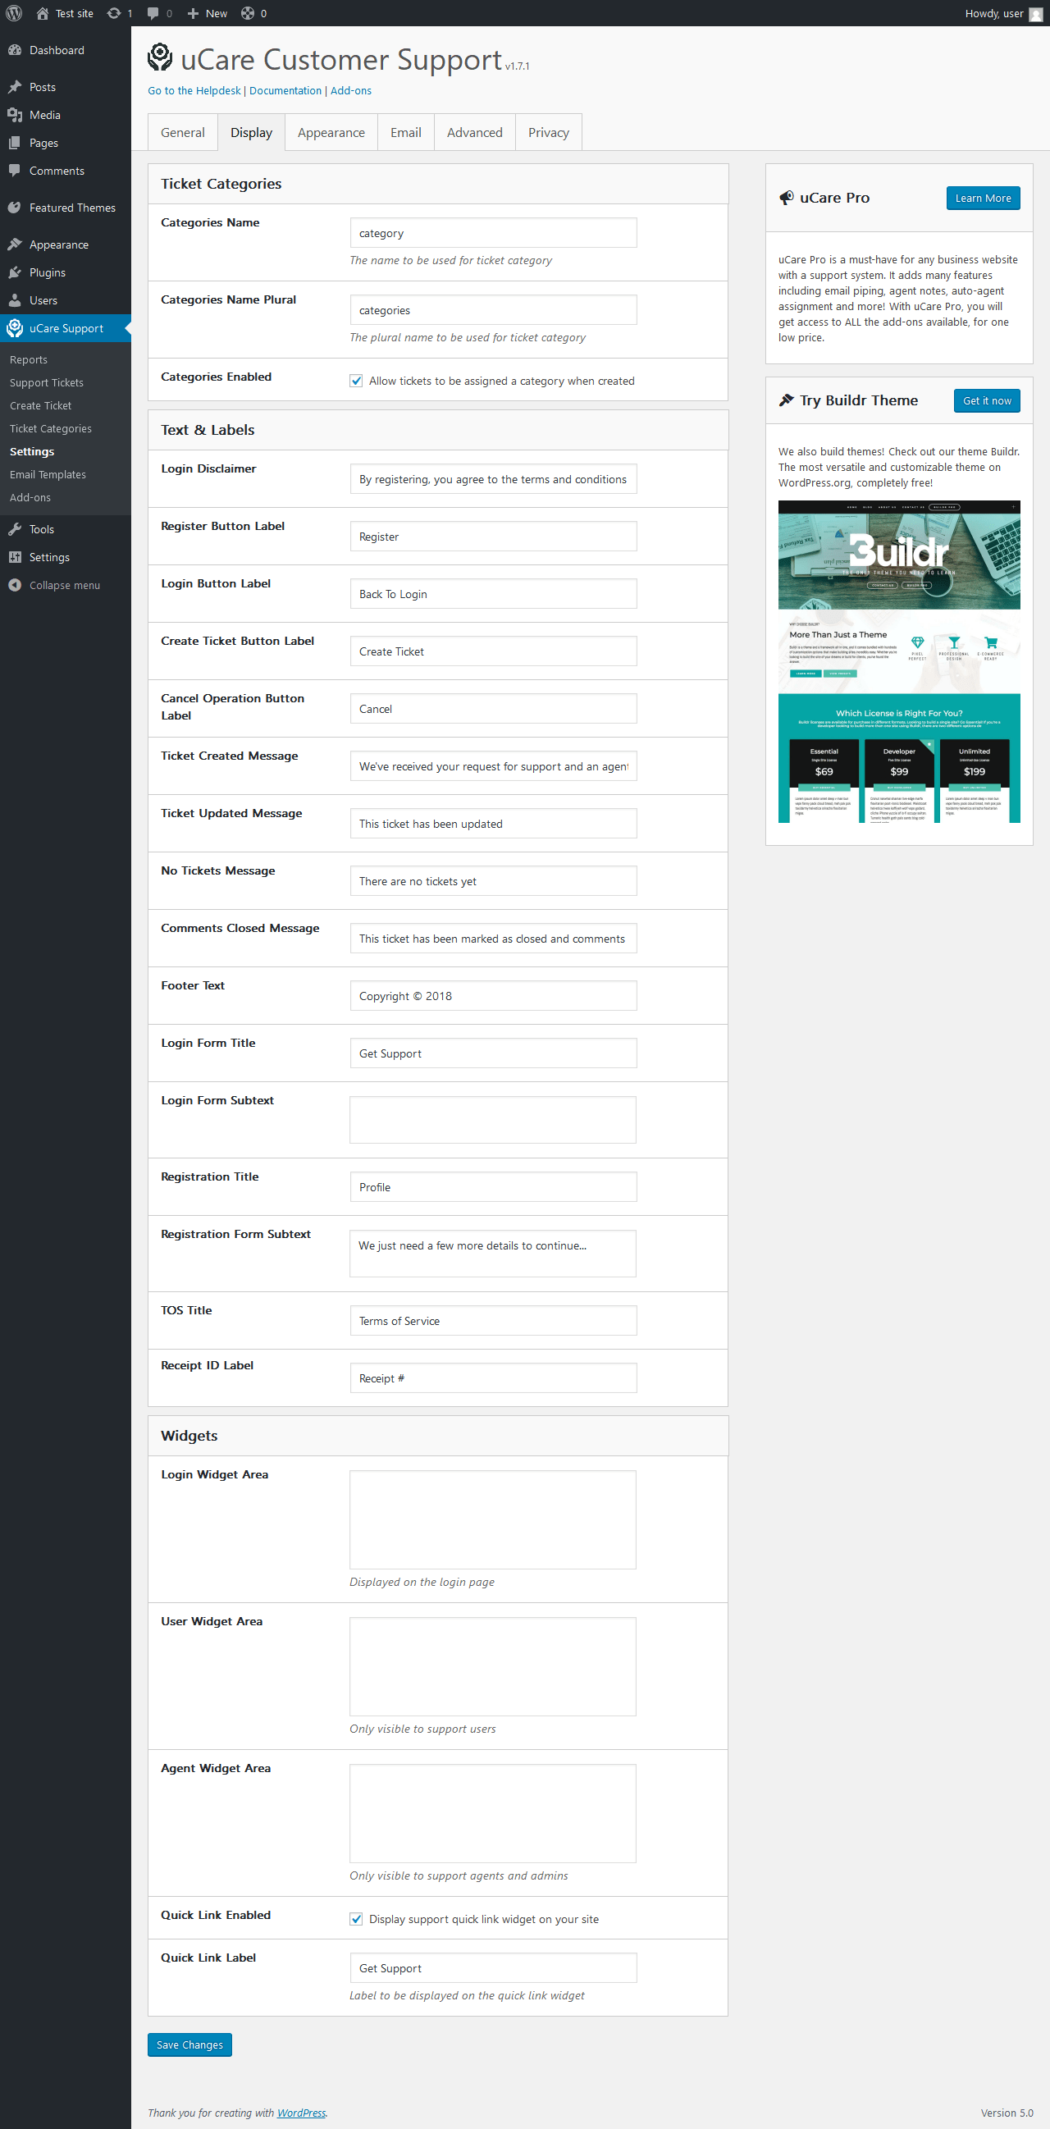Click the Pages icon in sidebar
The height and width of the screenshot is (2129, 1050).
(14, 143)
